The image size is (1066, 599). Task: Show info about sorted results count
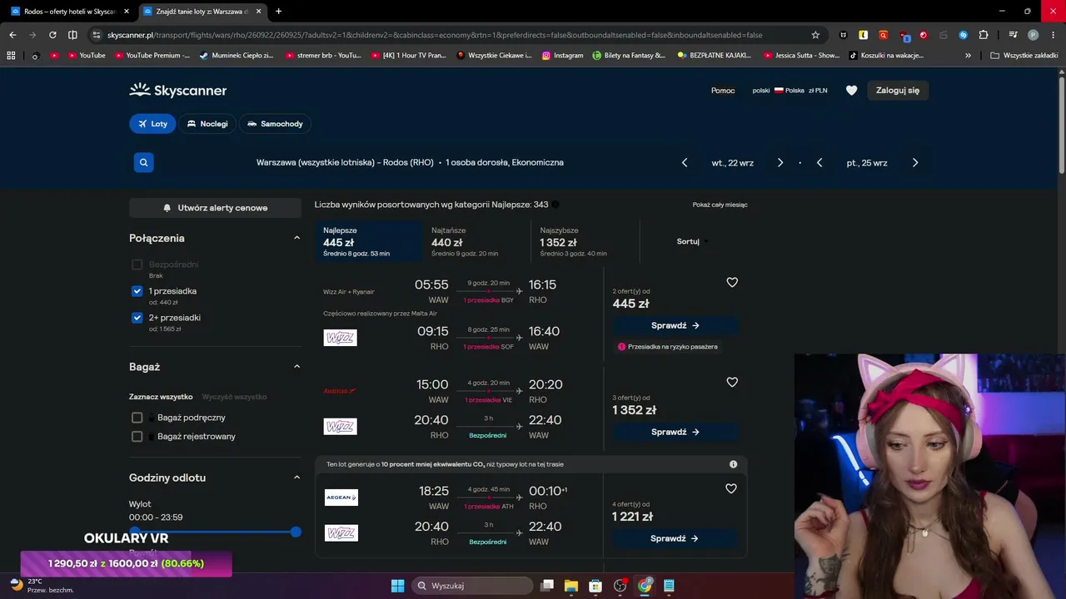(x=555, y=205)
